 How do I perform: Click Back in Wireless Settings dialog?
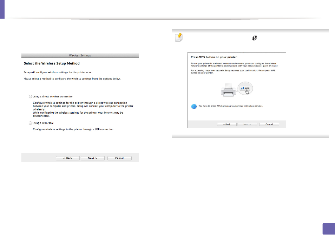click(68, 158)
